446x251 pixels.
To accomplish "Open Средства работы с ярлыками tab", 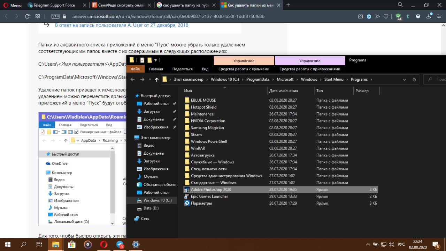I will [x=244, y=69].
